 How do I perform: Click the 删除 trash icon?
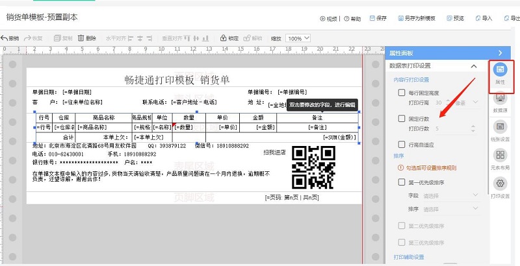[x=81, y=38]
